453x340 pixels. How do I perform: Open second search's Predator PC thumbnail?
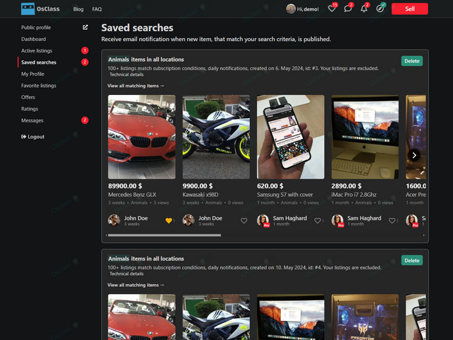pyautogui.click(x=365, y=317)
